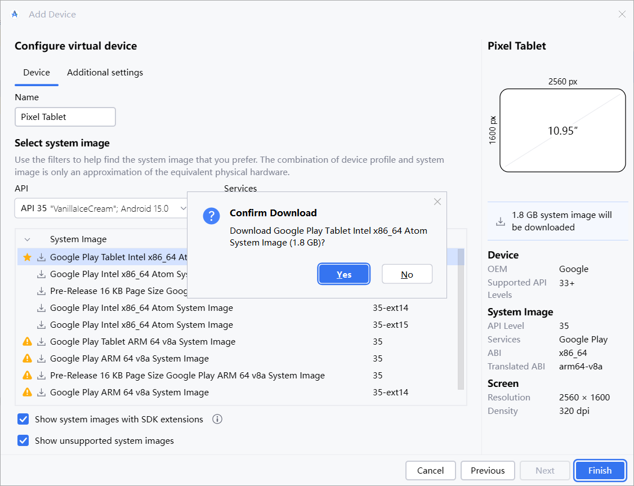Select Google Play Tablet ARM 64 v8a System Image
The width and height of the screenshot is (634, 486).
237,342
